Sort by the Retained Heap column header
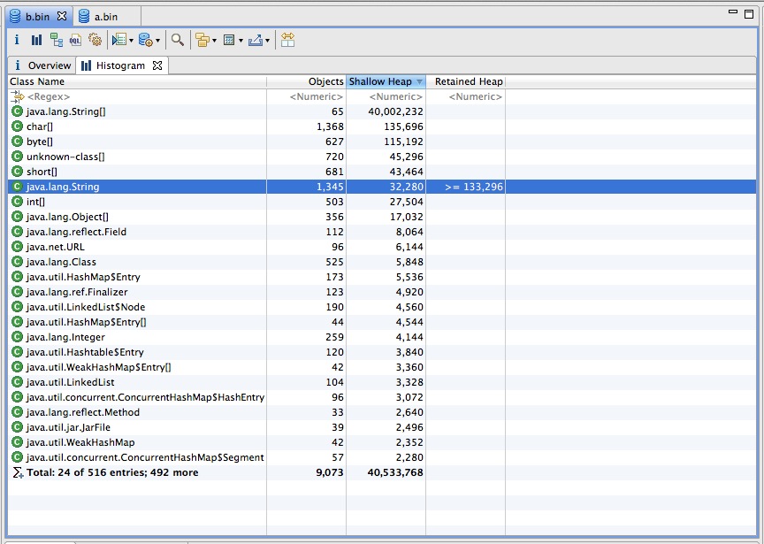 coord(468,81)
